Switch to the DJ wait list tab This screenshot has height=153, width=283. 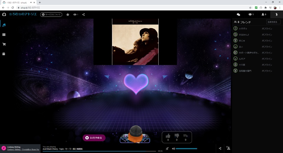pyautogui.click(x=264, y=14)
